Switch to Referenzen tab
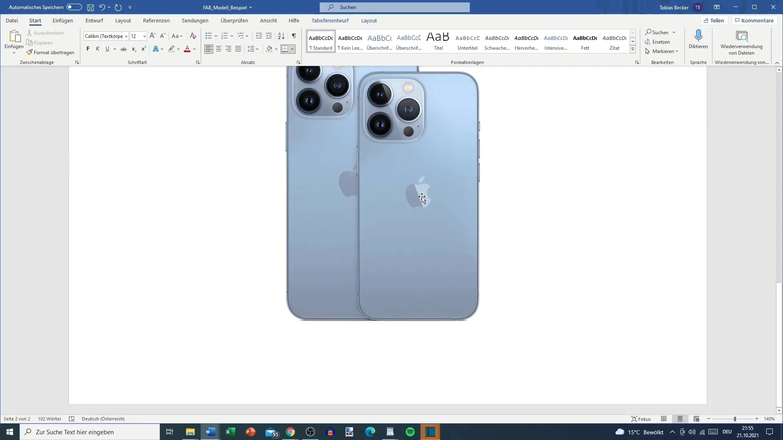783x440 pixels. pyautogui.click(x=156, y=20)
